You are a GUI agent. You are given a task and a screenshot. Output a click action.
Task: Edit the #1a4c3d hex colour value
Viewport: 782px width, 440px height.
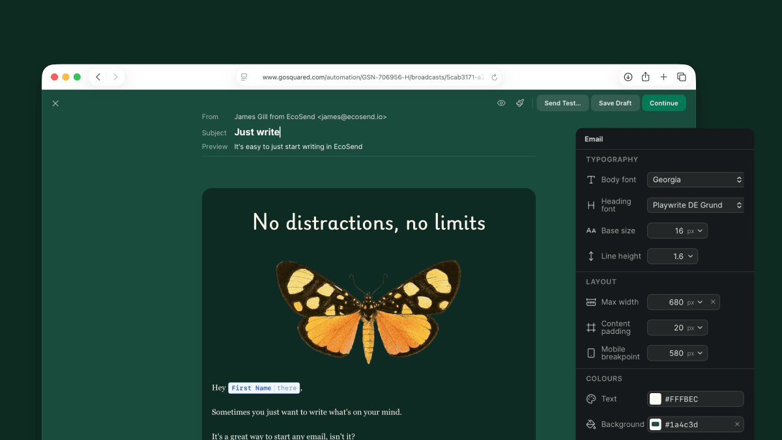pyautogui.click(x=682, y=424)
